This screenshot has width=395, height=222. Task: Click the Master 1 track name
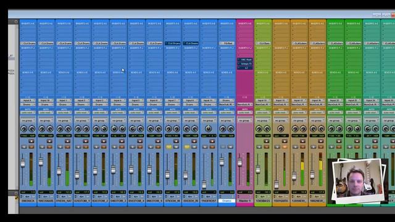pos(244,201)
